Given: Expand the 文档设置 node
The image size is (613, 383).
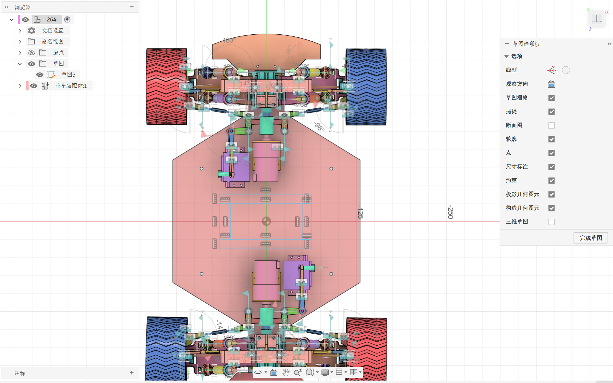Looking at the screenshot, I should coord(20,31).
